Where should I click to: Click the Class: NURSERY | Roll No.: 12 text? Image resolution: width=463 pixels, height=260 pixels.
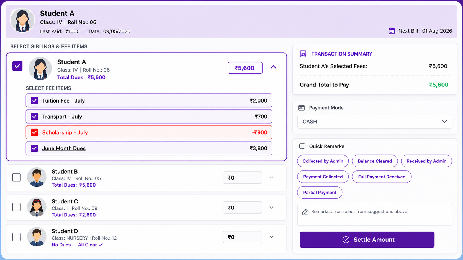click(x=84, y=238)
